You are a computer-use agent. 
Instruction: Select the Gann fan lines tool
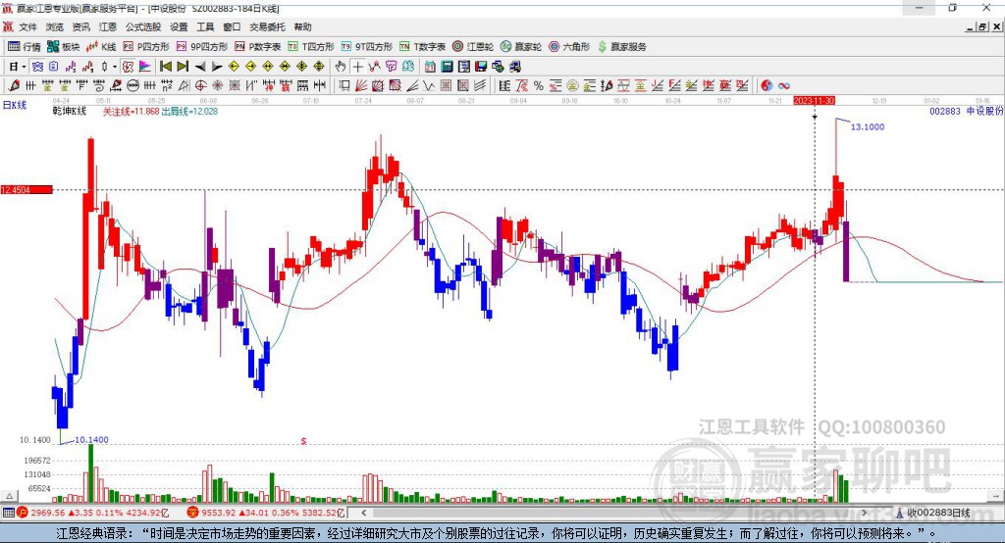(361, 85)
